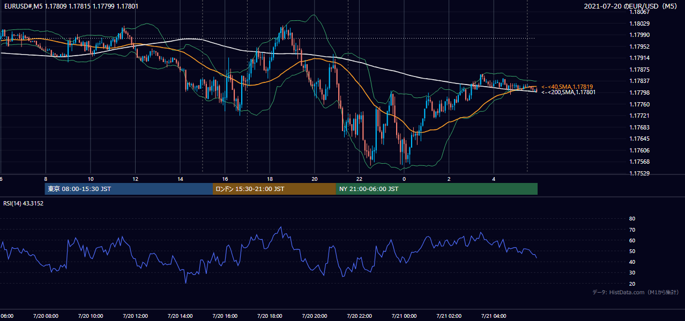The width and height of the screenshot is (685, 321).
Task: Click the 1.17875 price axis label
Action: pos(639,70)
